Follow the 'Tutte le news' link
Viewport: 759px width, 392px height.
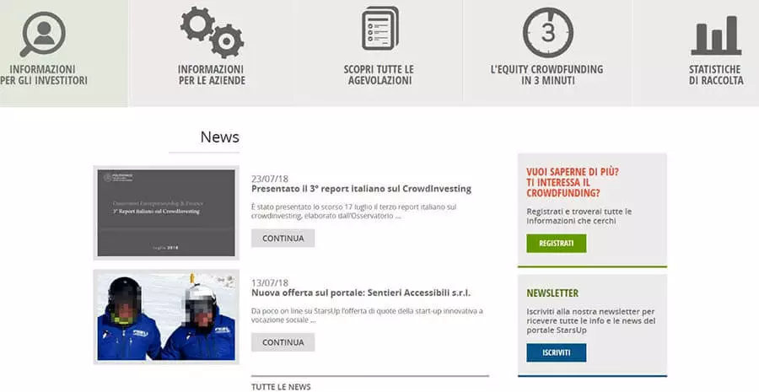click(x=281, y=386)
